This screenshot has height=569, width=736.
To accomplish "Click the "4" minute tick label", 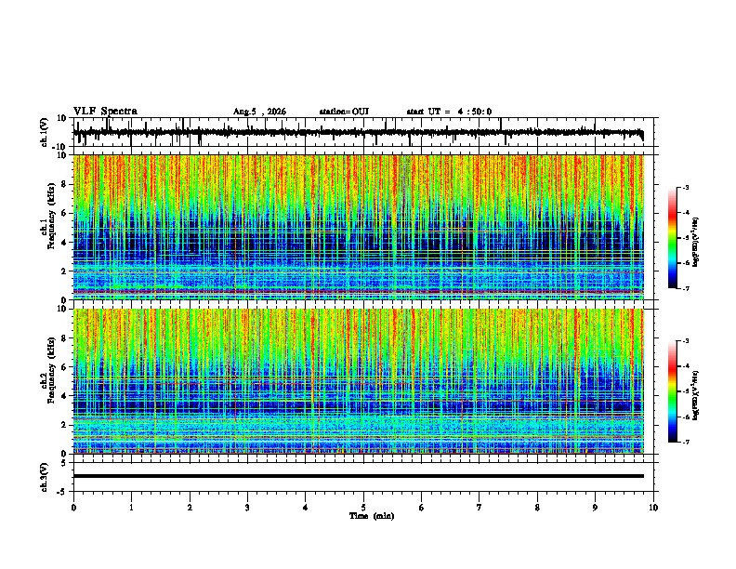I will (x=306, y=508).
